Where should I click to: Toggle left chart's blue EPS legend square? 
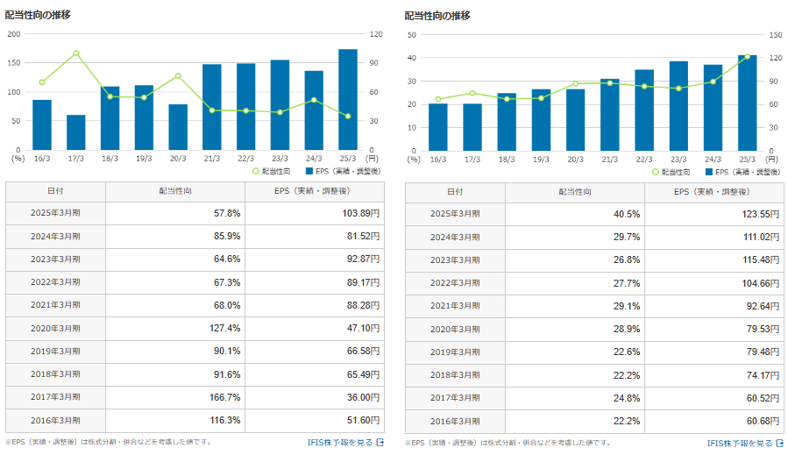point(309,172)
